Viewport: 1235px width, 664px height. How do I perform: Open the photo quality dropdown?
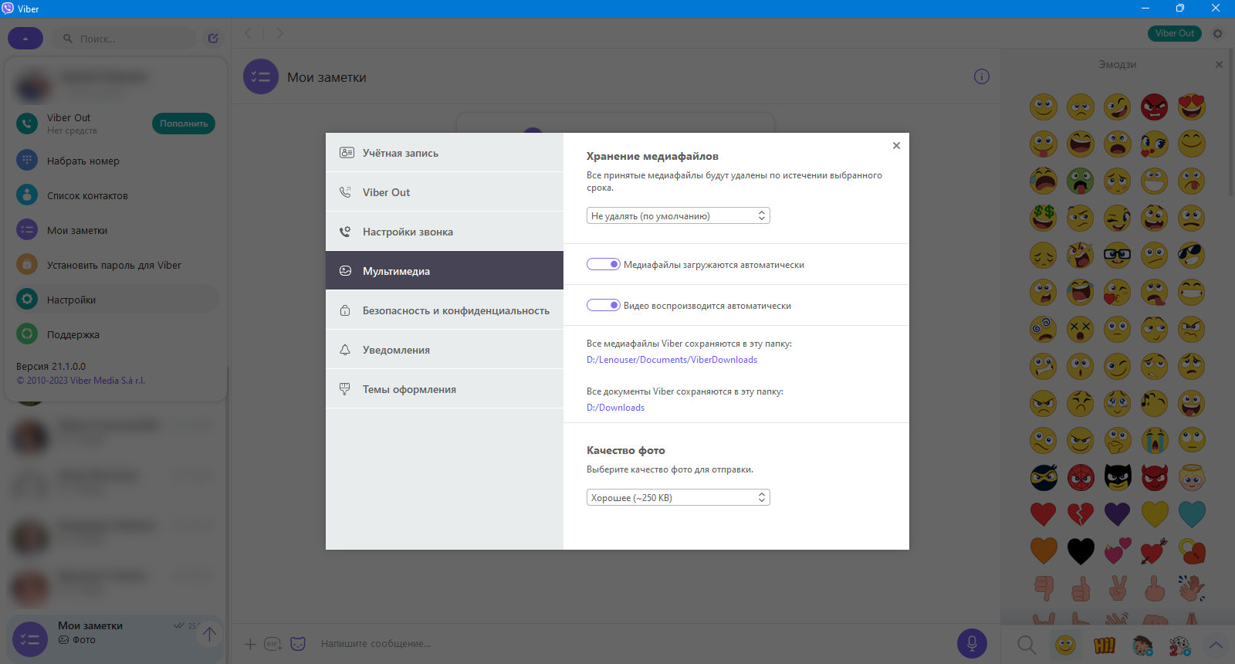click(x=678, y=497)
